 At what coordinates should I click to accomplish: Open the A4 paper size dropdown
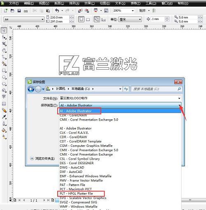pos(24,19)
